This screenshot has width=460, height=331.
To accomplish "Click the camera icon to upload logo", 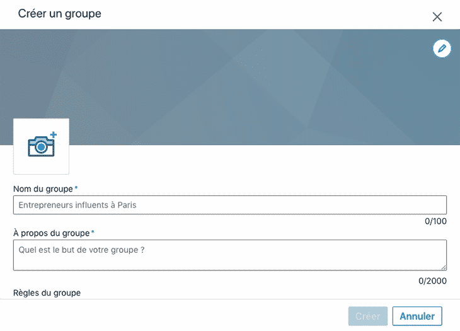I will coord(40,146).
